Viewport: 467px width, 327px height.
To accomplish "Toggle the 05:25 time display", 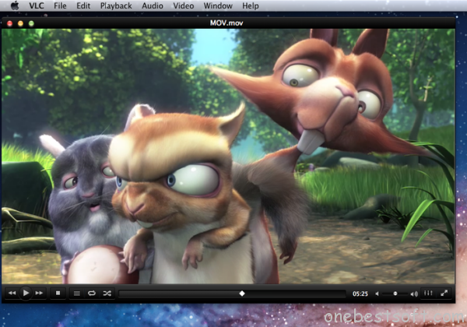I will [x=360, y=294].
